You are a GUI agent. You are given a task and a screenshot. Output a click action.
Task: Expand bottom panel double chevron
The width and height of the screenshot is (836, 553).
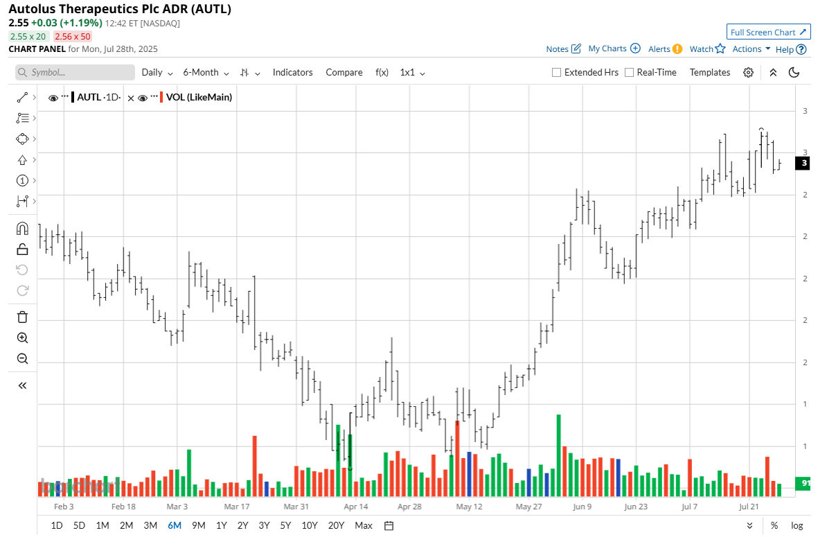[749, 526]
